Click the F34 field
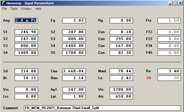This screenshot has width=184, height=112. pyautogui.click(x=169, y=46)
